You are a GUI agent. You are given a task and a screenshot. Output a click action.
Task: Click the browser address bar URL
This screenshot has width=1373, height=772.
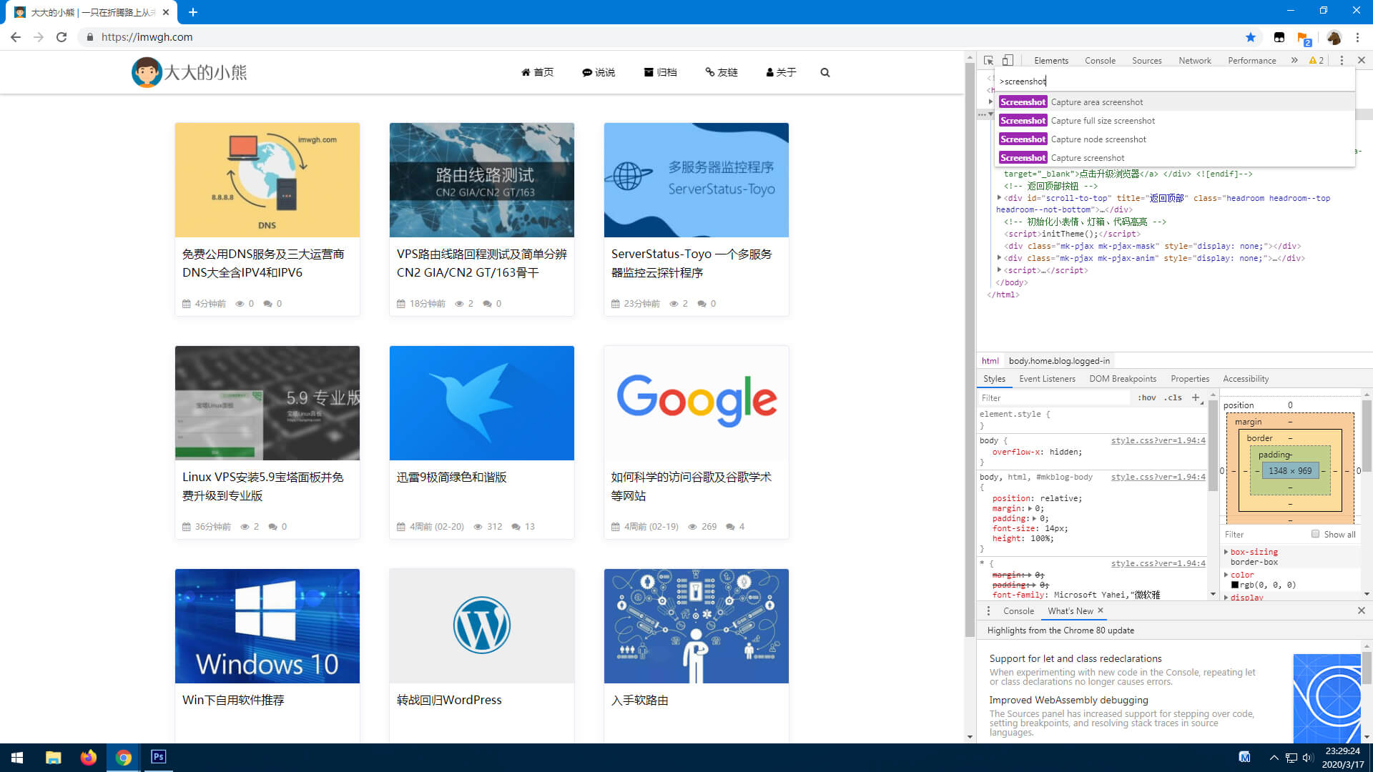tap(147, 37)
